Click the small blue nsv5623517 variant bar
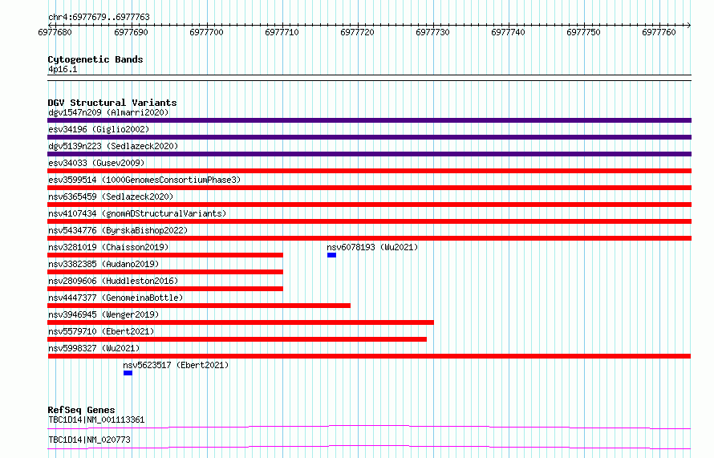Image resolution: width=714 pixels, height=458 pixels. click(x=128, y=373)
